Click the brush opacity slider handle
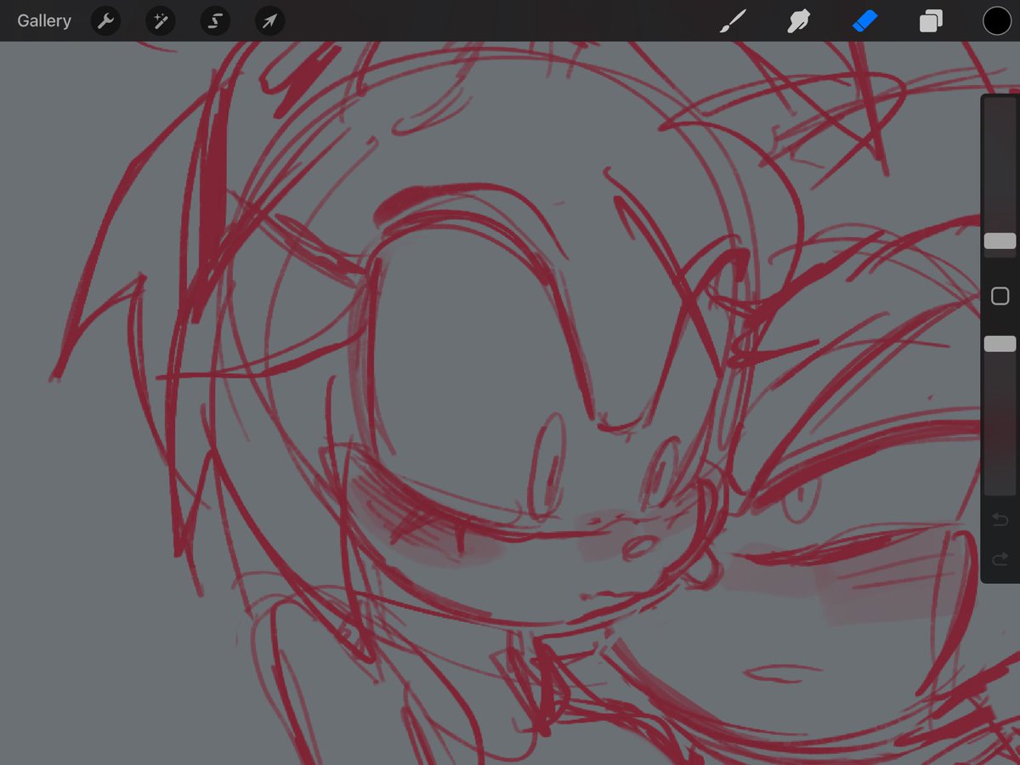This screenshot has width=1020, height=765. [x=1000, y=343]
